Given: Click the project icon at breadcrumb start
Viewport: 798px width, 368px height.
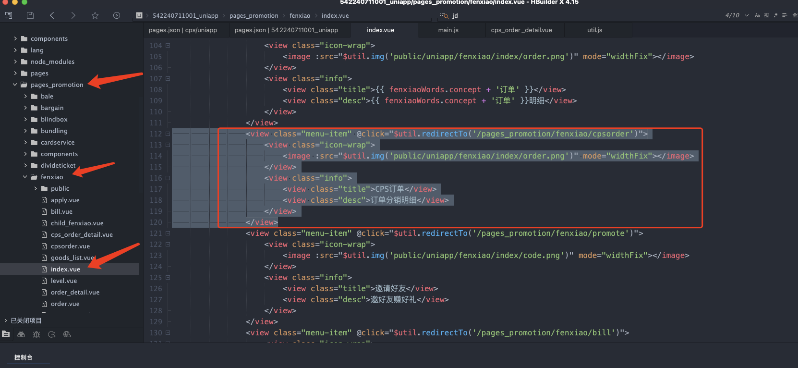Looking at the screenshot, I should [139, 15].
